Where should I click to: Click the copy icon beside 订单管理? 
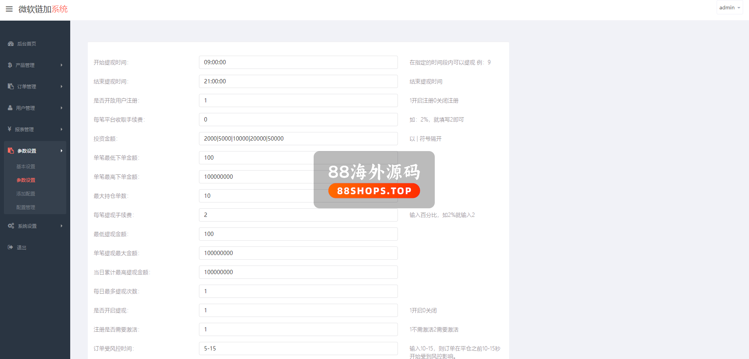click(x=11, y=86)
